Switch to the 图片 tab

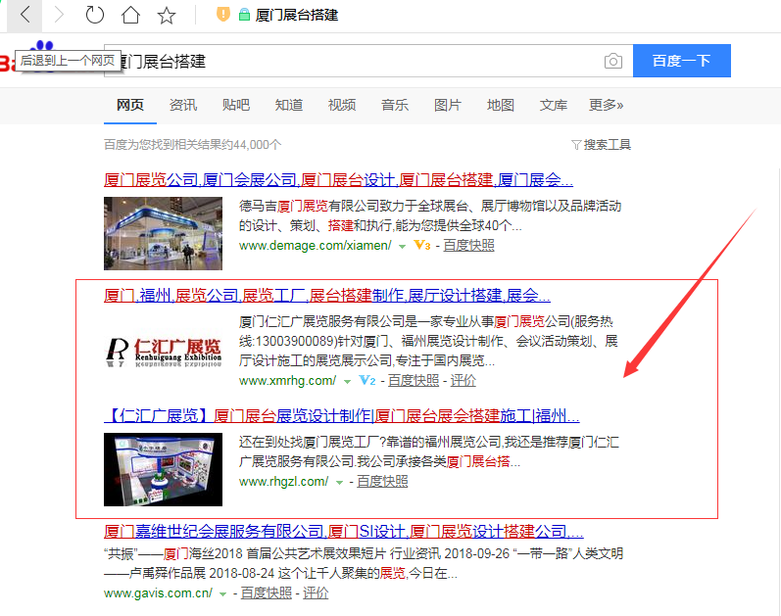click(447, 105)
